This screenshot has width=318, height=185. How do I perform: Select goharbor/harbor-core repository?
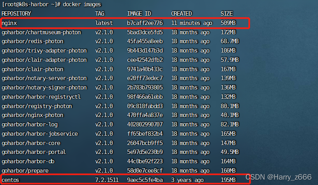31,143
